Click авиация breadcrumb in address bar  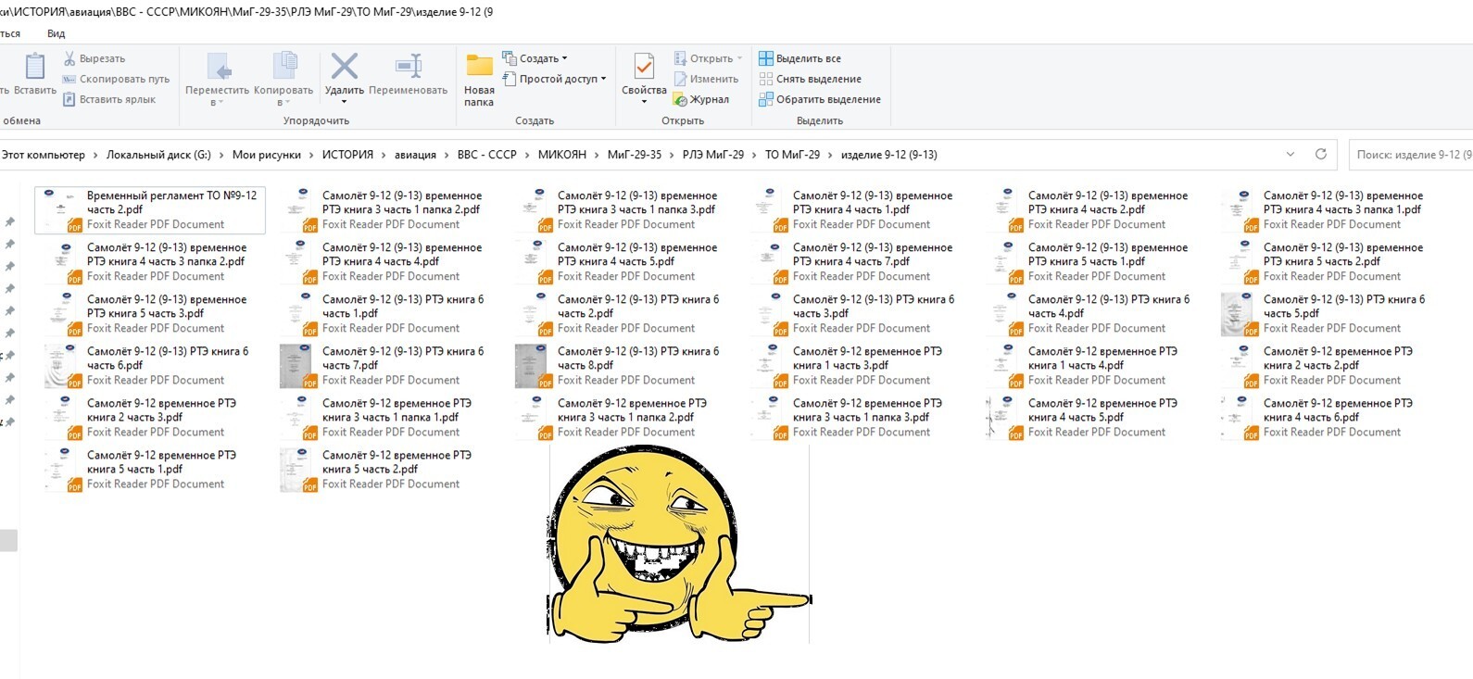coord(415,155)
